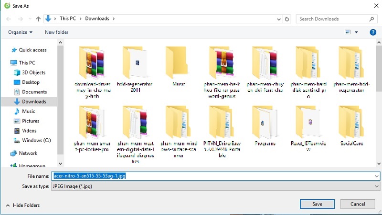The height and width of the screenshot is (215, 382).
Task: Click the Back navigation arrow
Action: pyautogui.click(x=9, y=19)
